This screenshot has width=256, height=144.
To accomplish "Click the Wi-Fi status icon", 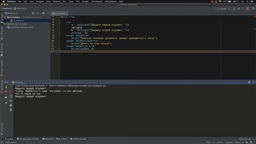I will [220, 2].
